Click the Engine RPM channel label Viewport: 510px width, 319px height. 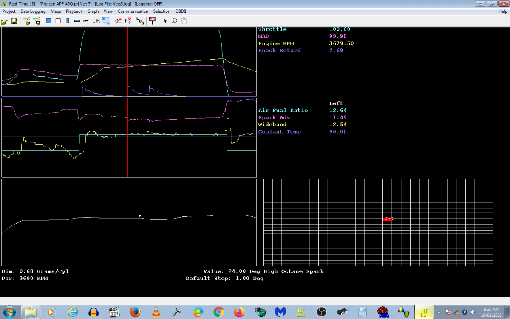[x=276, y=43]
